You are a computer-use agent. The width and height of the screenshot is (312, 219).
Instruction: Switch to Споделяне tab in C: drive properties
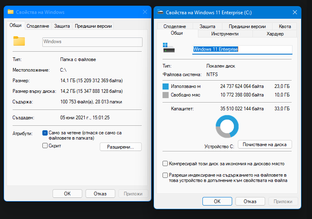[175, 26]
